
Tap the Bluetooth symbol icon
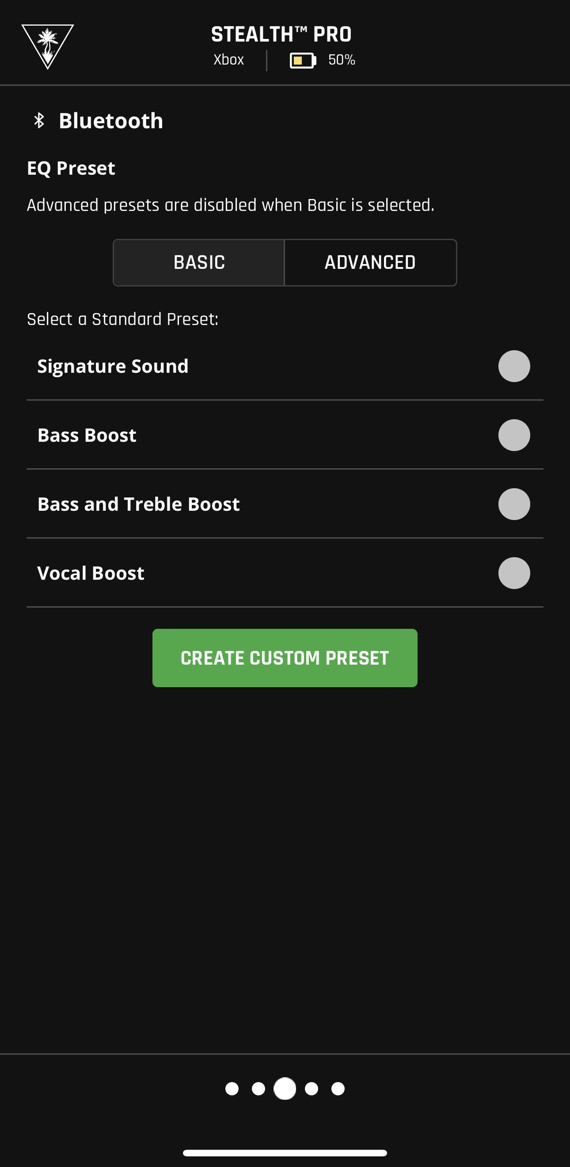39,121
